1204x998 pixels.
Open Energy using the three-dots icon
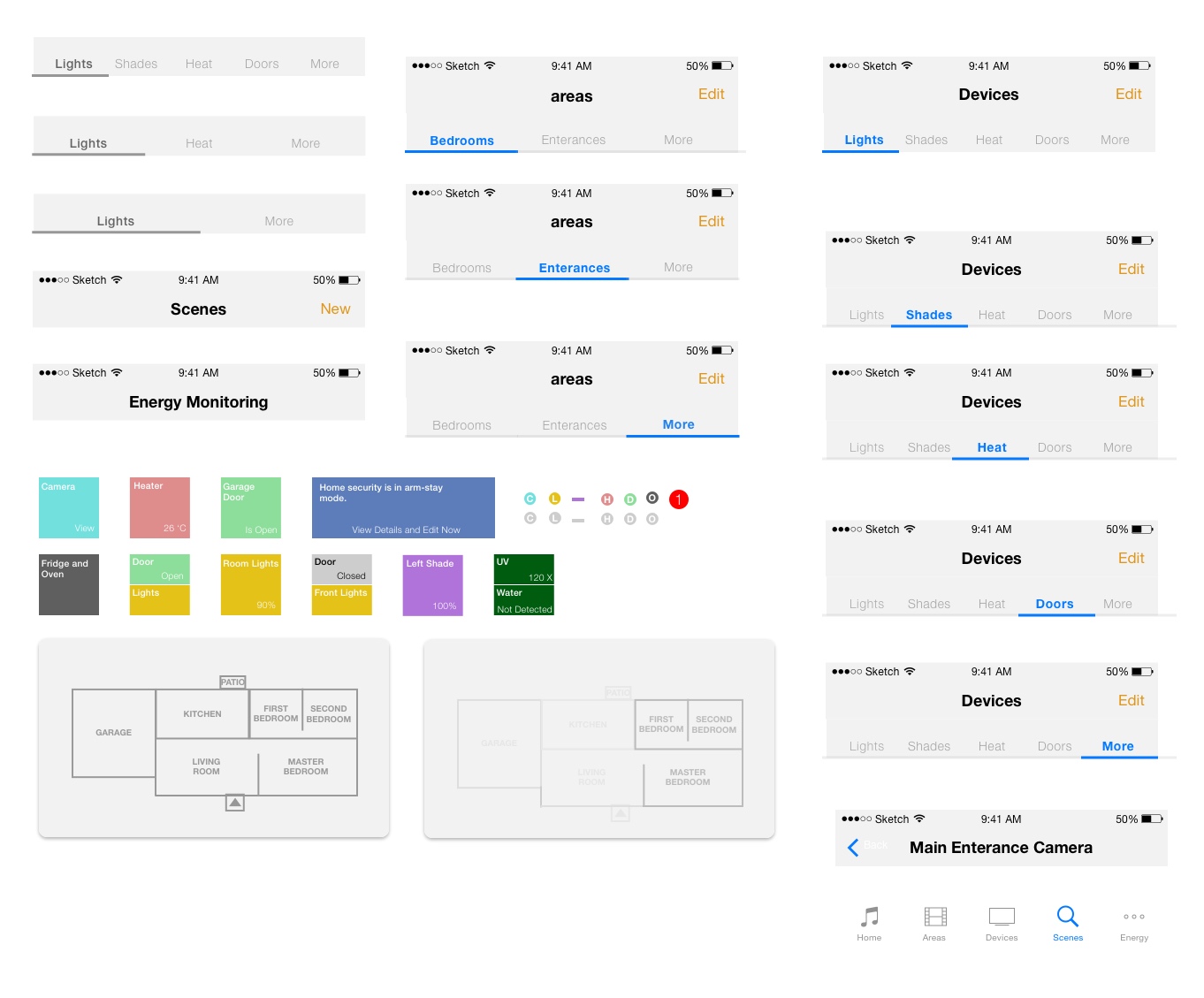[x=1133, y=917]
